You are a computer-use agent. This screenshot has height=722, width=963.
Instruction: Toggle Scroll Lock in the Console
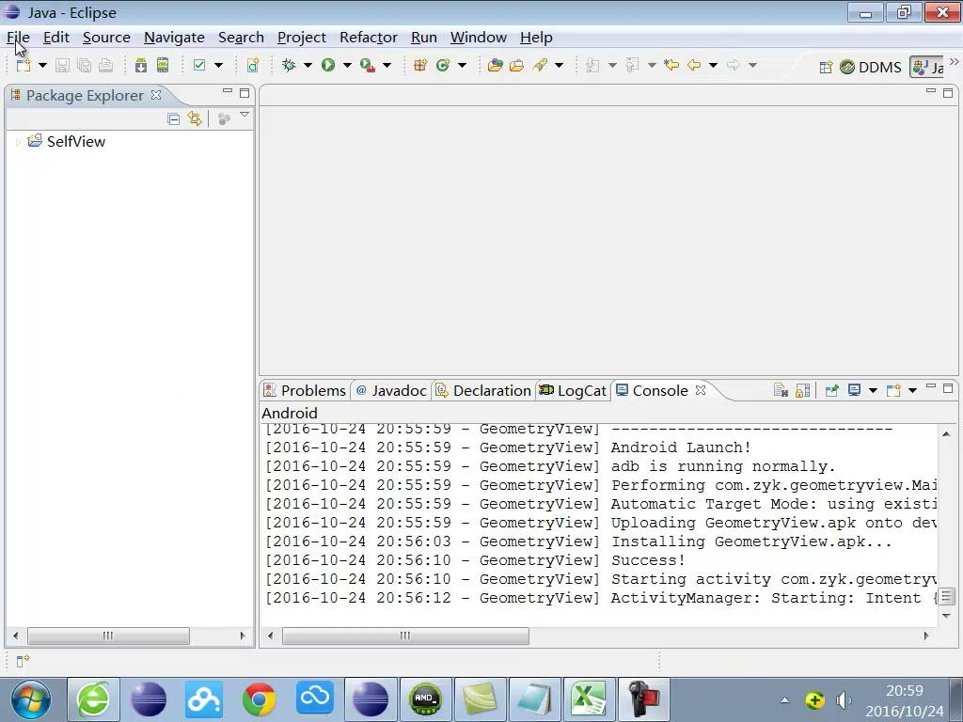[802, 390]
